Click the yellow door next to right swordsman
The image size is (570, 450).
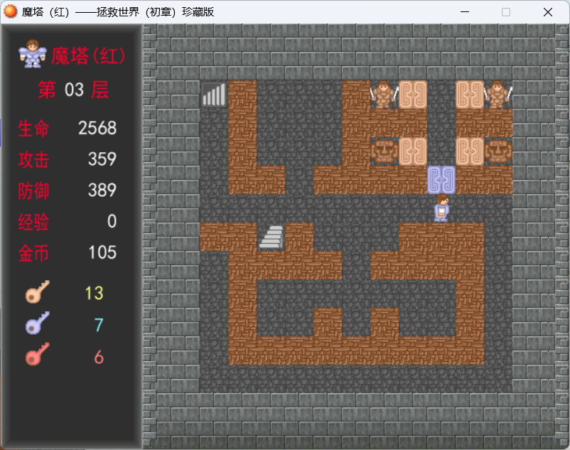469,95
